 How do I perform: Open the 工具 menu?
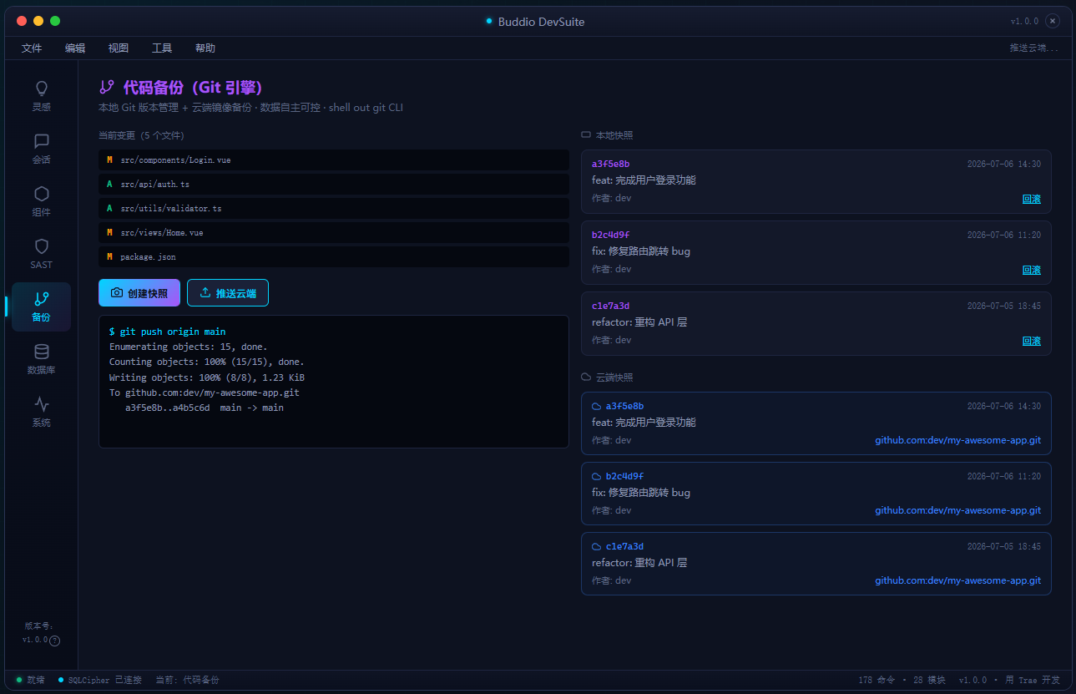coord(162,48)
